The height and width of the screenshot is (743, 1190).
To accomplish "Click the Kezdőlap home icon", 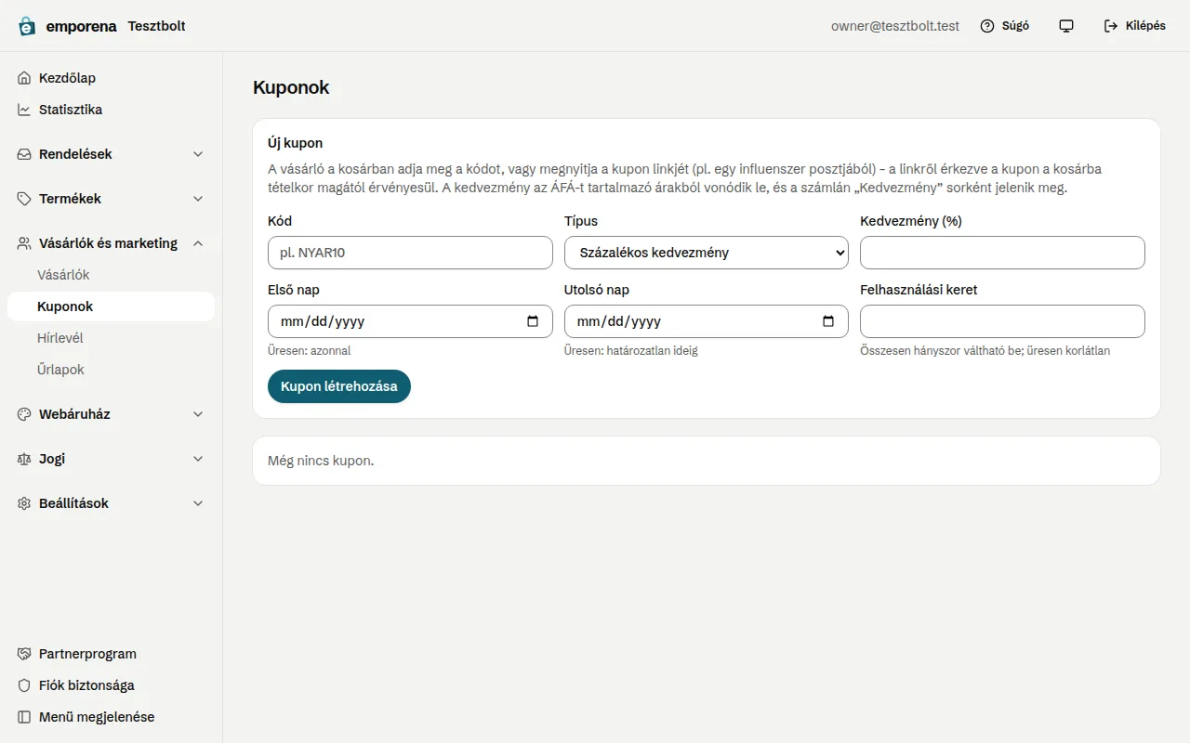I will click(24, 78).
